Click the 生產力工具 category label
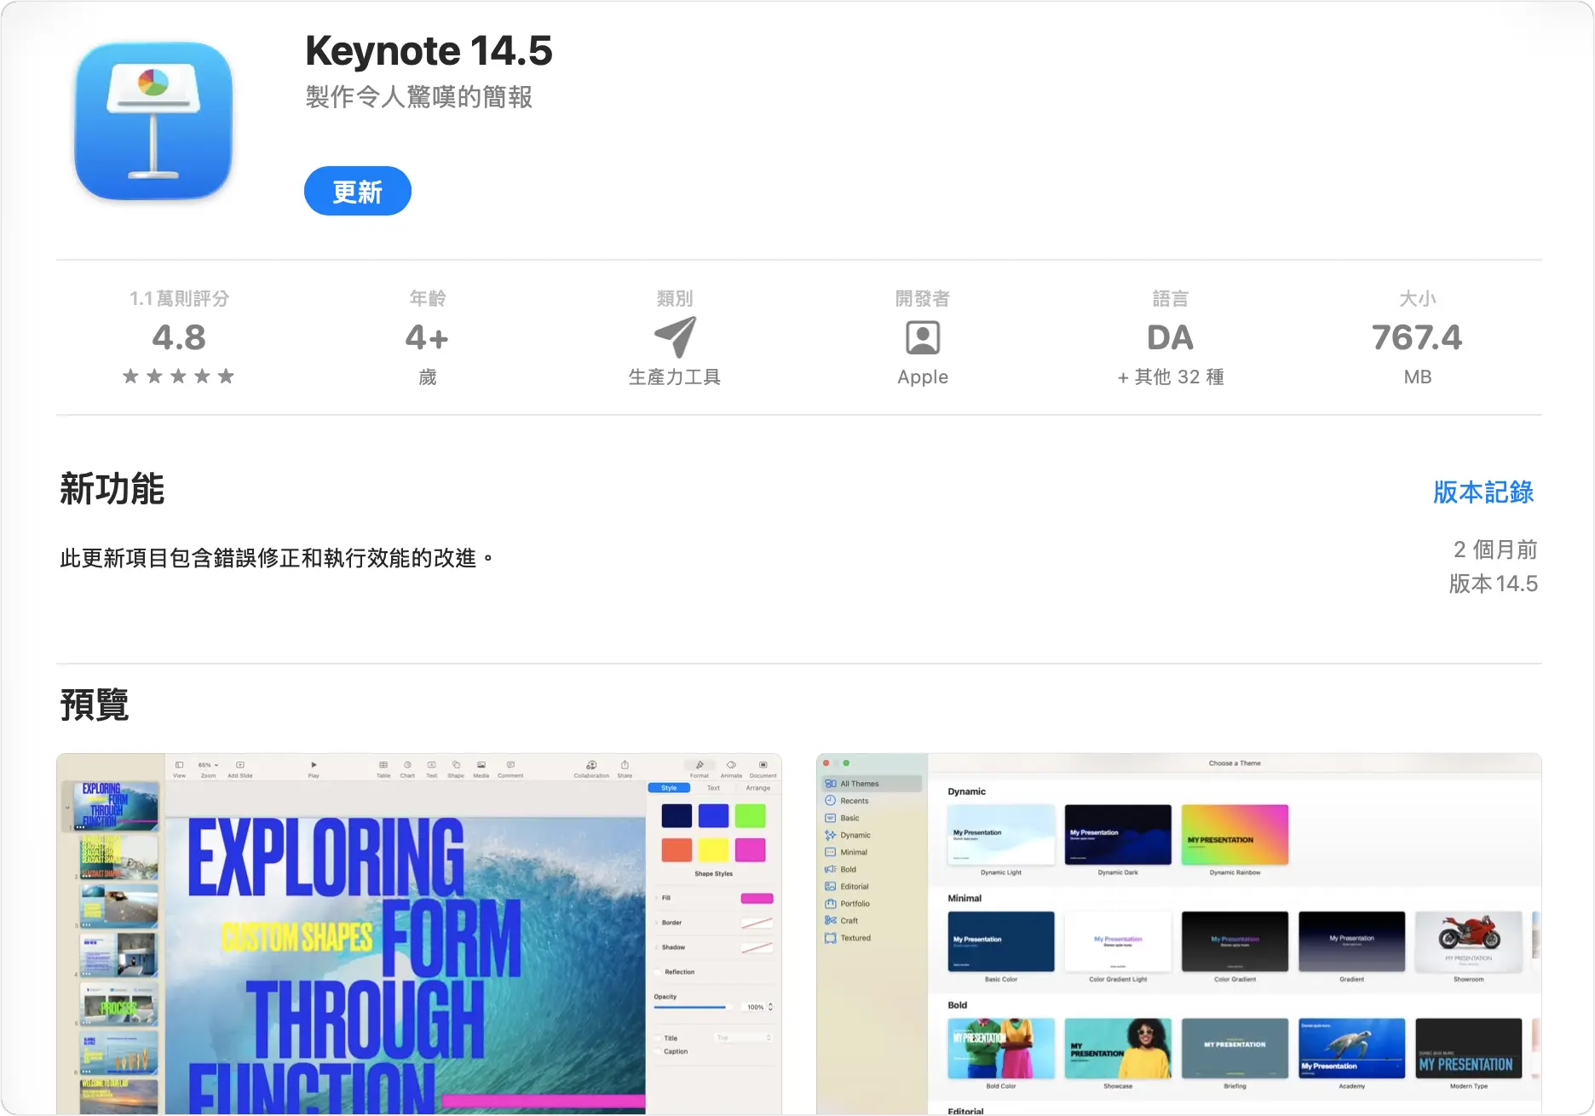The image size is (1595, 1116). coord(675,377)
